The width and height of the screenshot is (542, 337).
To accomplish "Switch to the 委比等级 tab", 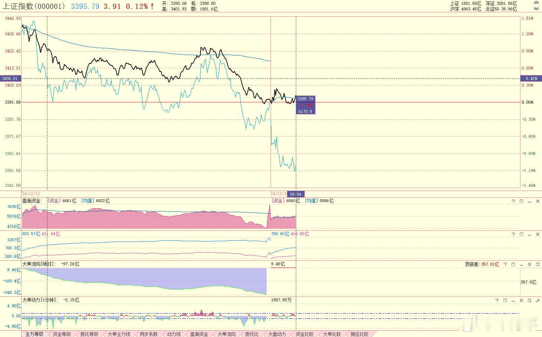I will point(89,334).
